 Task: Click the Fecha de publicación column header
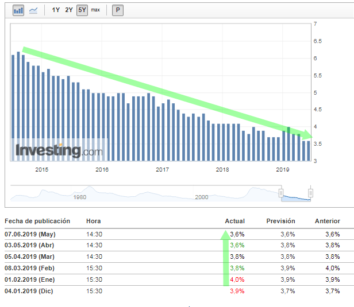coord(37,221)
